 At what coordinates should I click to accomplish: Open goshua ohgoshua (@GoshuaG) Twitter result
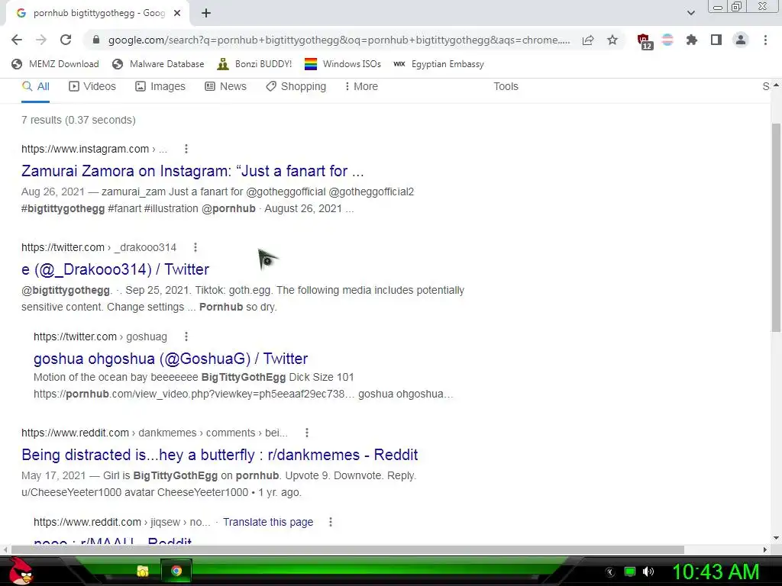(x=170, y=359)
